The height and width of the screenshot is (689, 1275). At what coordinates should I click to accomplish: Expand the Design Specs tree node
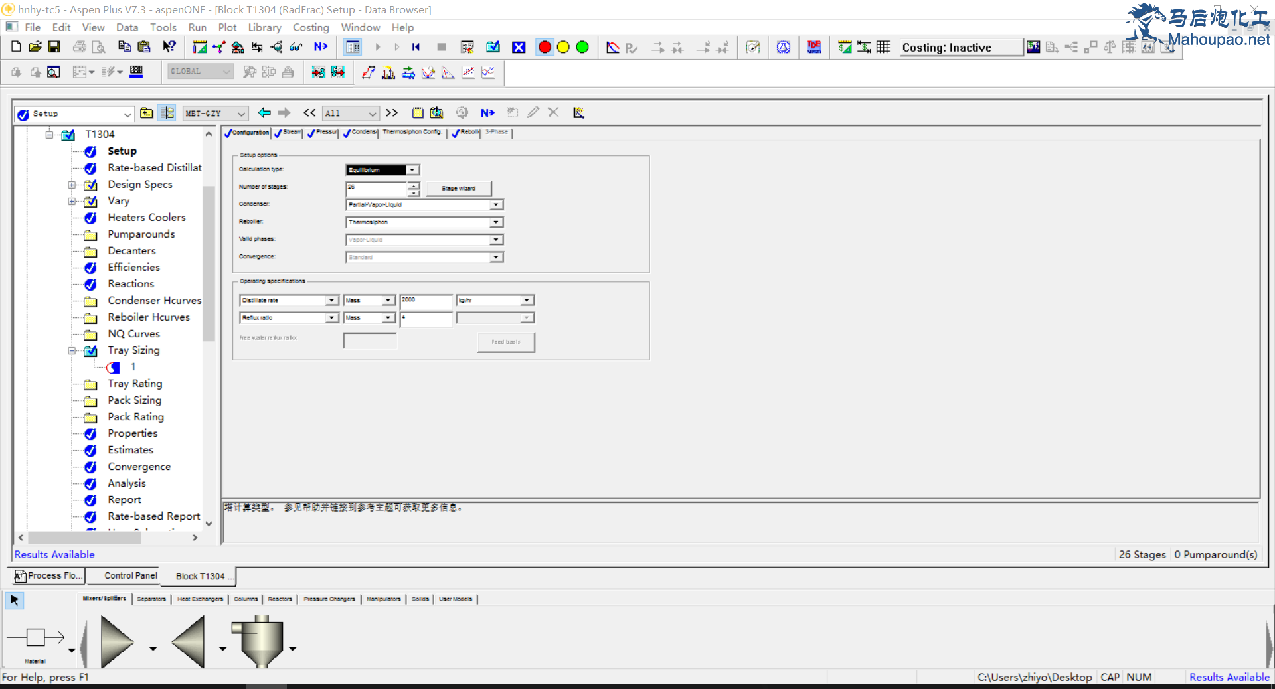point(72,185)
